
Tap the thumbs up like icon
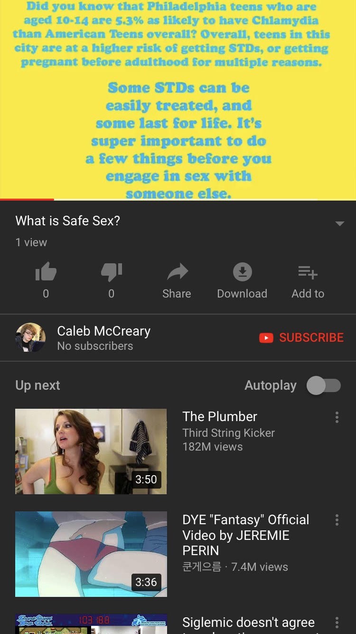pyautogui.click(x=46, y=272)
